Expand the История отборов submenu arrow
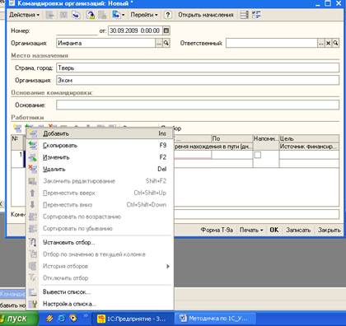Screen dimensions: 346x326 click(168, 266)
